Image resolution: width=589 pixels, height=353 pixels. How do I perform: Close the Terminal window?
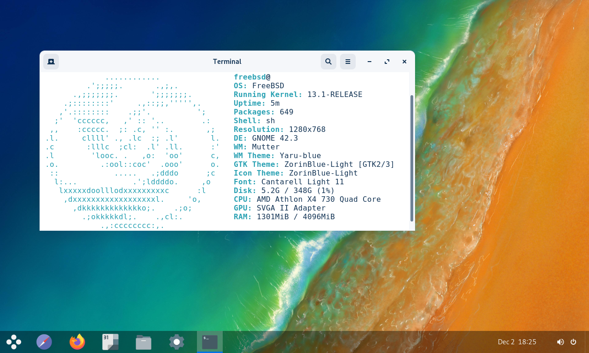(x=404, y=62)
